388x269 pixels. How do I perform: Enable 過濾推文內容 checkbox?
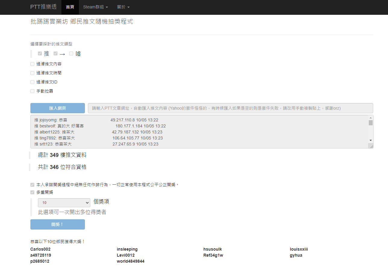coord(32,64)
